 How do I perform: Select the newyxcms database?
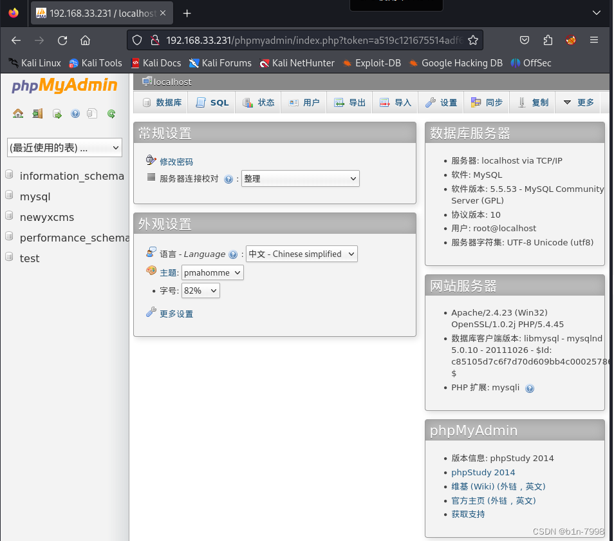(47, 217)
